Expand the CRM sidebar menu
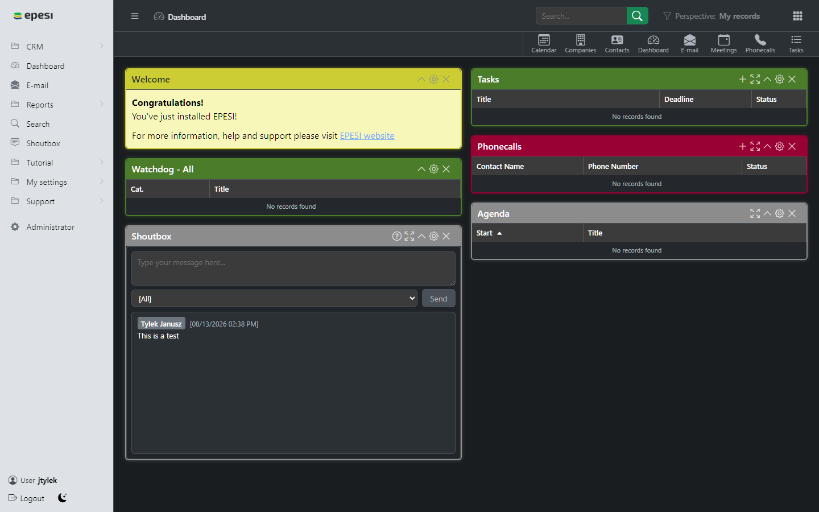 click(57, 46)
